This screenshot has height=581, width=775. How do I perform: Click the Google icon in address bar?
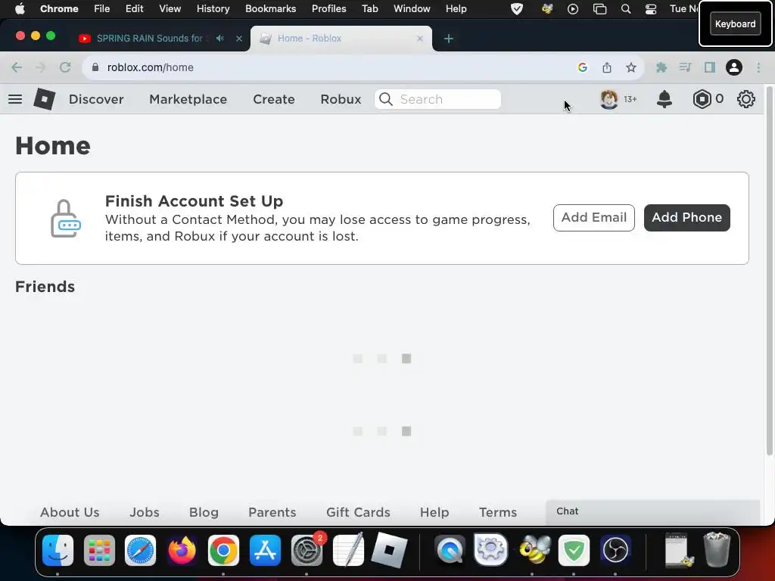coord(583,67)
